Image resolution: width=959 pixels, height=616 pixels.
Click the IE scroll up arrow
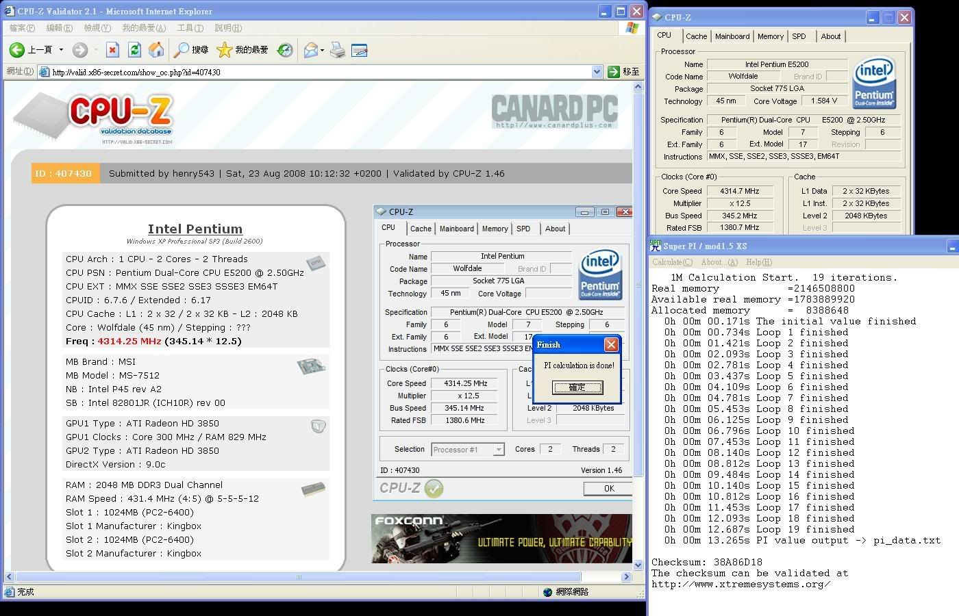(638, 87)
